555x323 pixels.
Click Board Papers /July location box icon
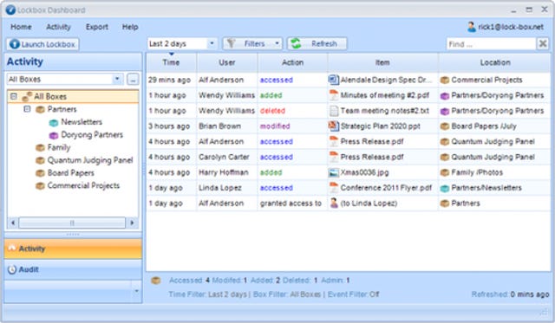(445, 126)
